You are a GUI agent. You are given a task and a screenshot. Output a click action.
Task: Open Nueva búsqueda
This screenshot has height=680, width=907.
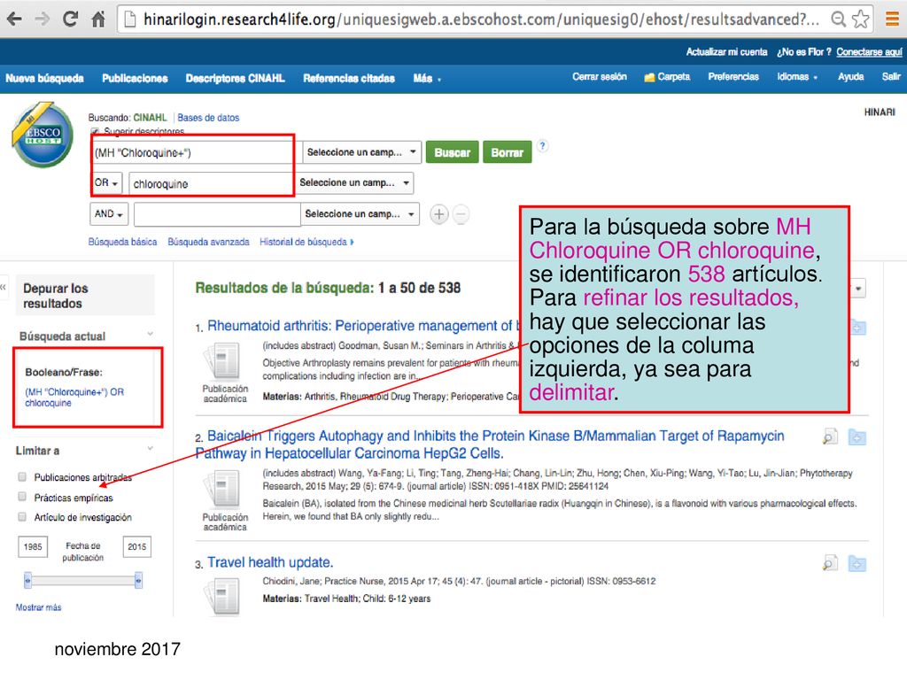[x=44, y=79]
